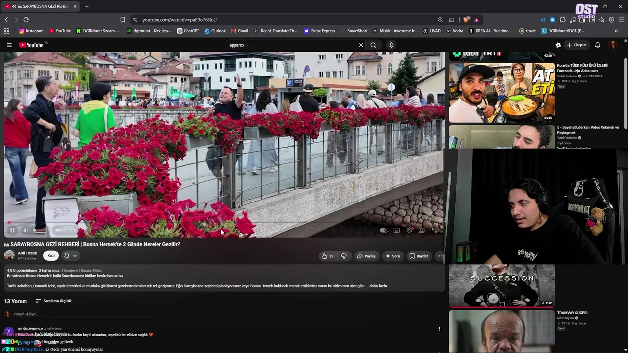Save the video with Kaydet
The image size is (628, 353).
point(419,256)
